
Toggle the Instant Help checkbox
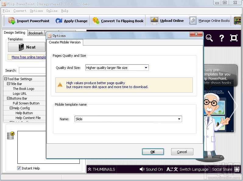coord(19,168)
